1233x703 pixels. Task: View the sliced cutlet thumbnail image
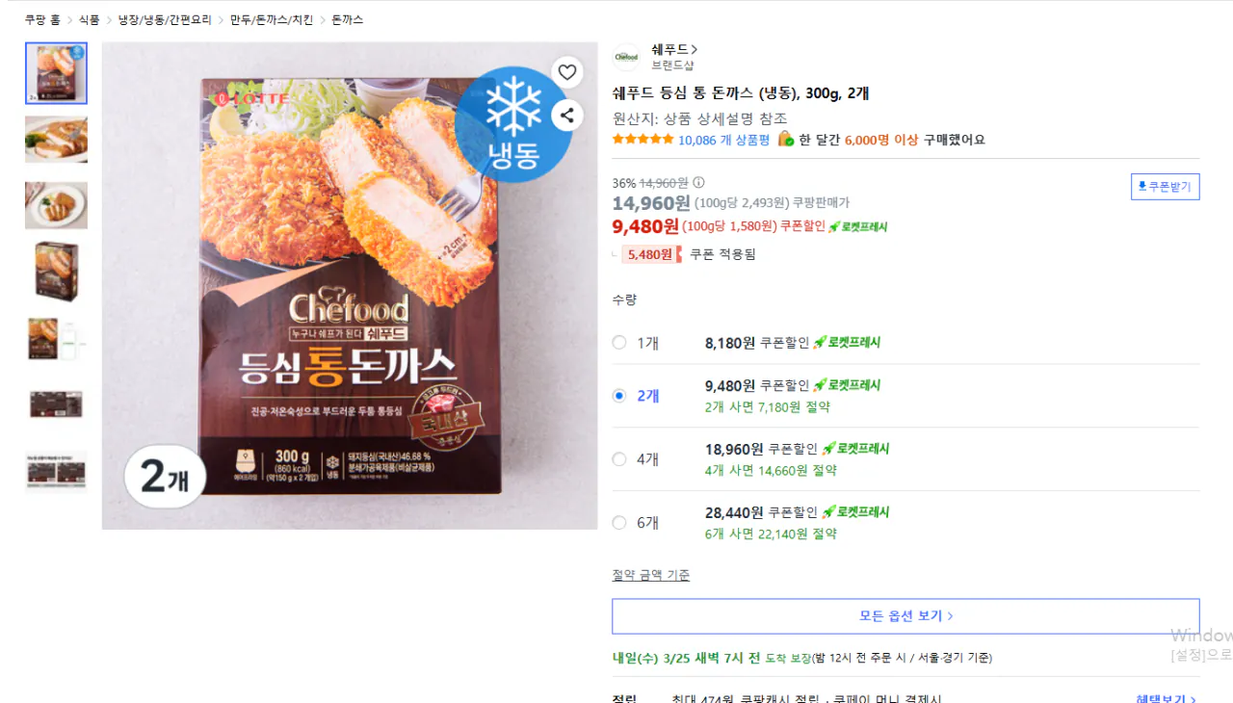point(56,139)
